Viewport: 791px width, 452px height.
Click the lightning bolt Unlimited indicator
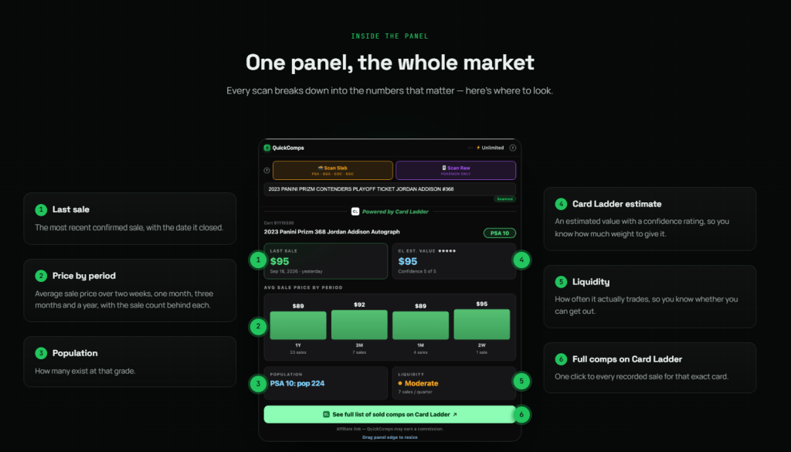(x=490, y=148)
